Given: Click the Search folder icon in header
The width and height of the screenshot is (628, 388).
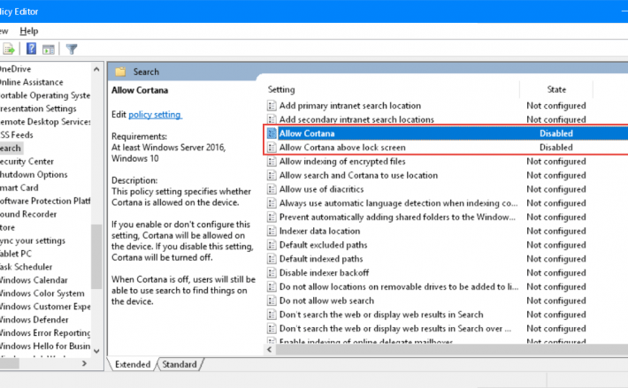Looking at the screenshot, I should [120, 72].
